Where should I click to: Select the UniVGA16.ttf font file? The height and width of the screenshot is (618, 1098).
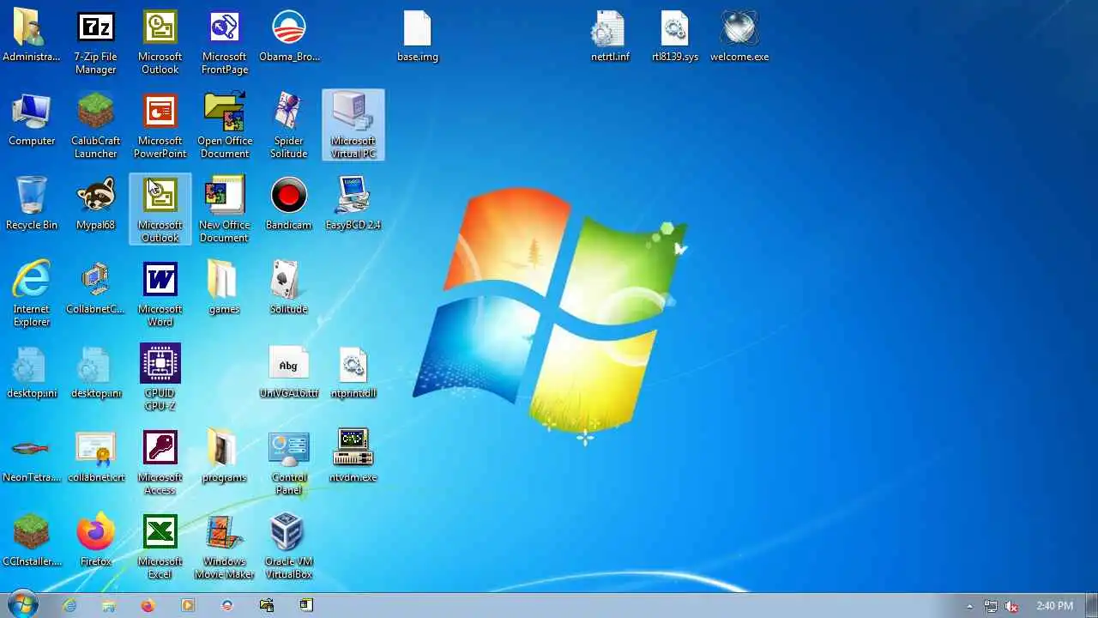coord(288,373)
